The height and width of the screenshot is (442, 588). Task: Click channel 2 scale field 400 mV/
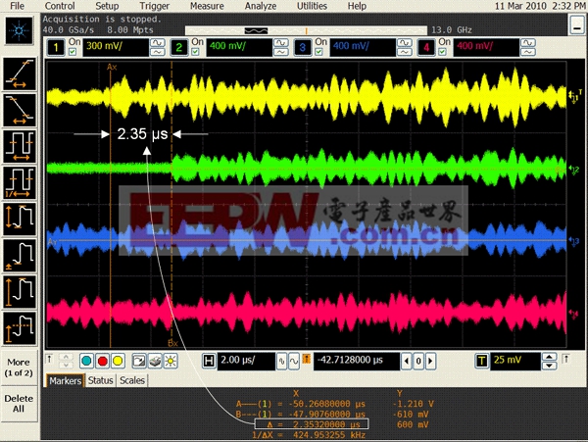coord(239,47)
